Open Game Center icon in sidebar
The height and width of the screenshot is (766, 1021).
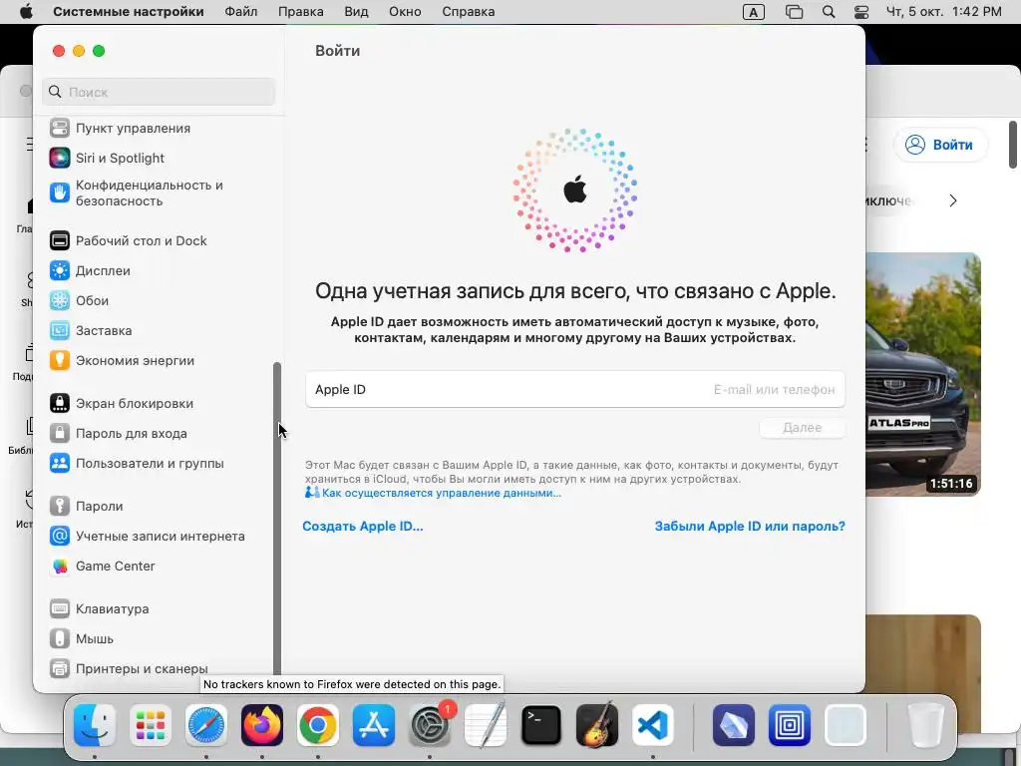(x=59, y=567)
